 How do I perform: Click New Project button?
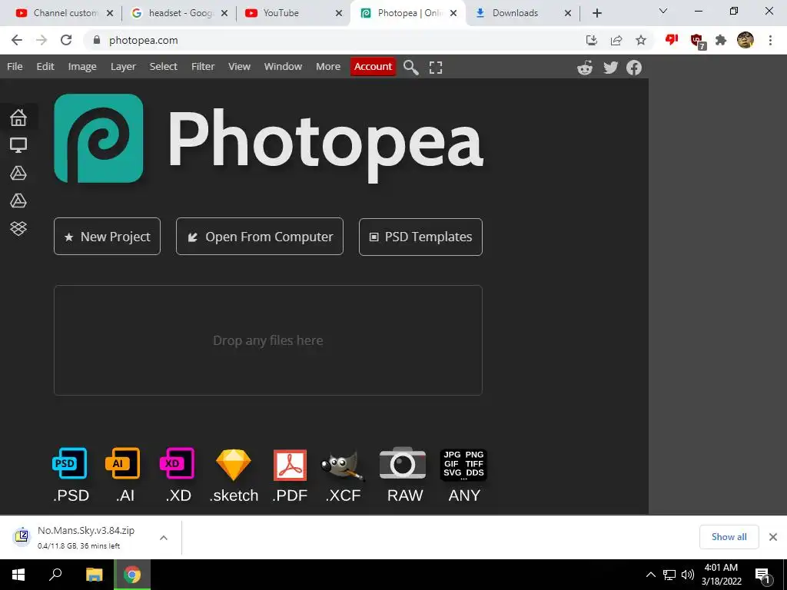107,237
